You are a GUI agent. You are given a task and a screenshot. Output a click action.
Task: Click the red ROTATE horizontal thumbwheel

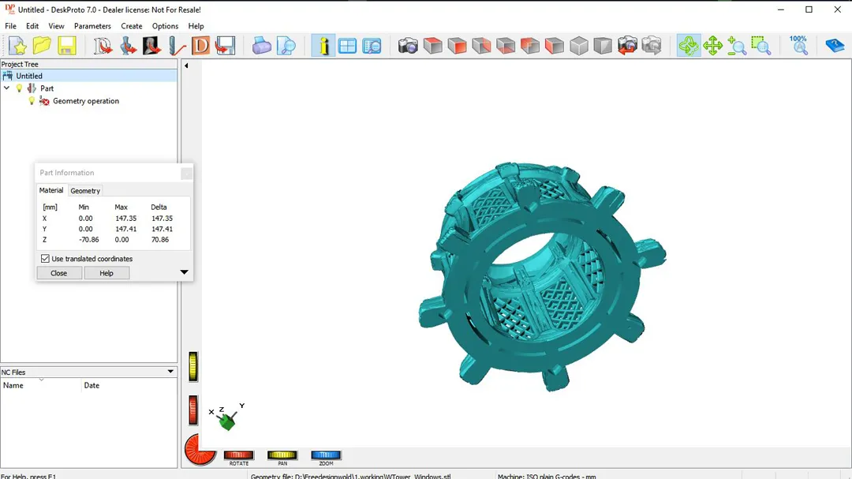click(238, 455)
